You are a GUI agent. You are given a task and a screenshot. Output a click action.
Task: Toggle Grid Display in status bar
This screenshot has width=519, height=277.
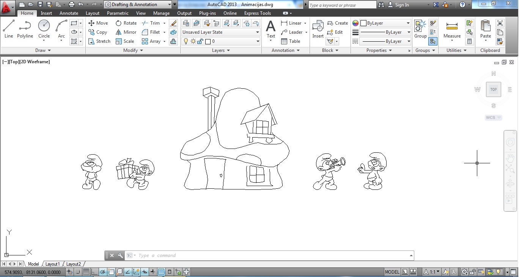(86, 272)
